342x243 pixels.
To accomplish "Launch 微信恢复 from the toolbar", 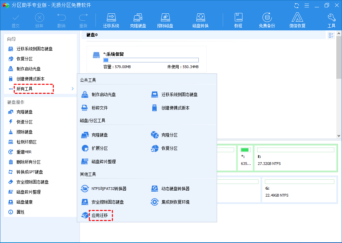I will [x=297, y=19].
